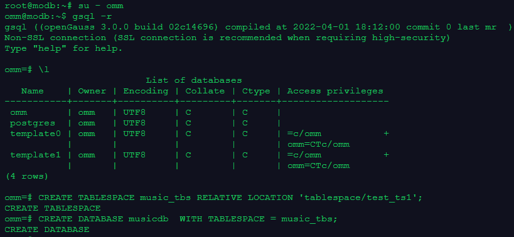Click the 'template0' database name cell

pyautogui.click(x=35, y=134)
